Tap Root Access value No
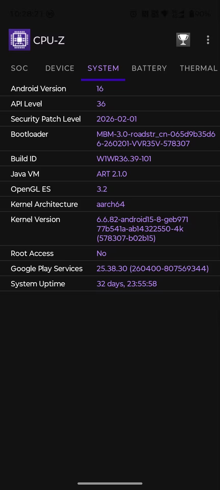The image size is (220, 490). [101, 253]
